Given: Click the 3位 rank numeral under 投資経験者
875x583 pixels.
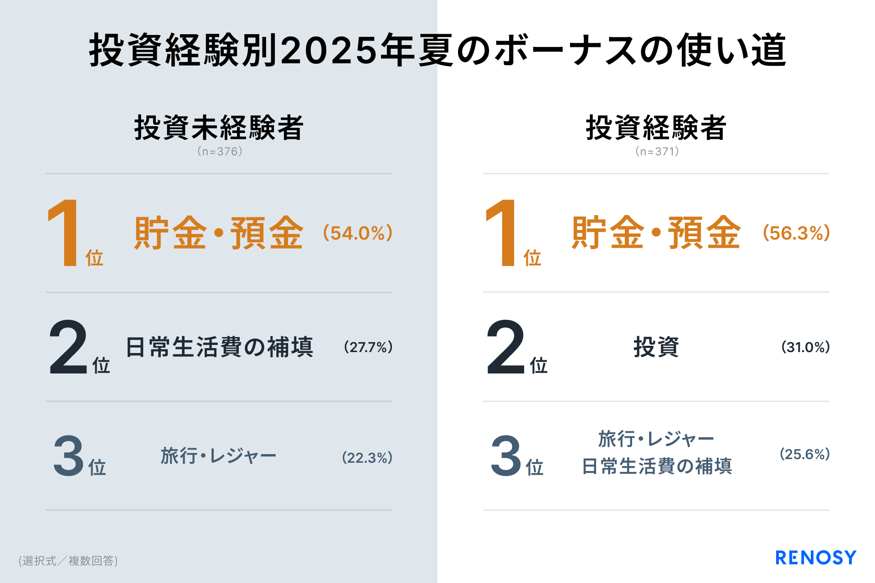Looking at the screenshot, I should pyautogui.click(x=507, y=455).
